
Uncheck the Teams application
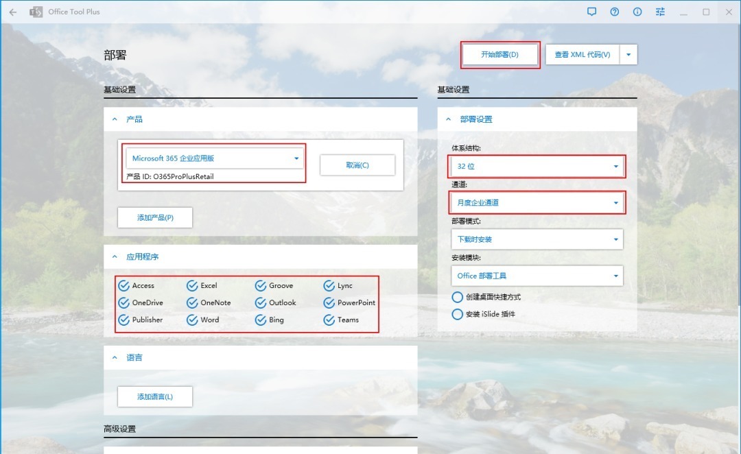(x=329, y=320)
